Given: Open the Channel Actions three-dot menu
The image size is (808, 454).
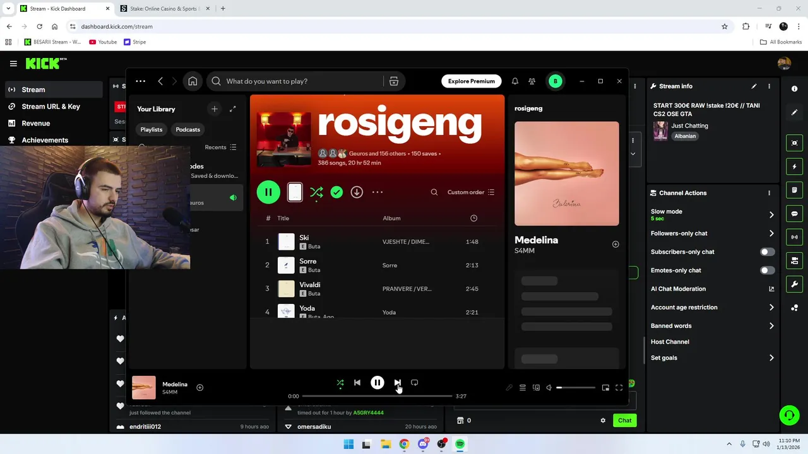Looking at the screenshot, I should click(x=769, y=193).
